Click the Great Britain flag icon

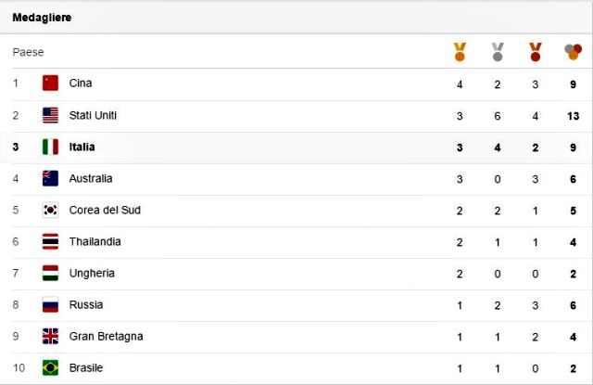50,336
